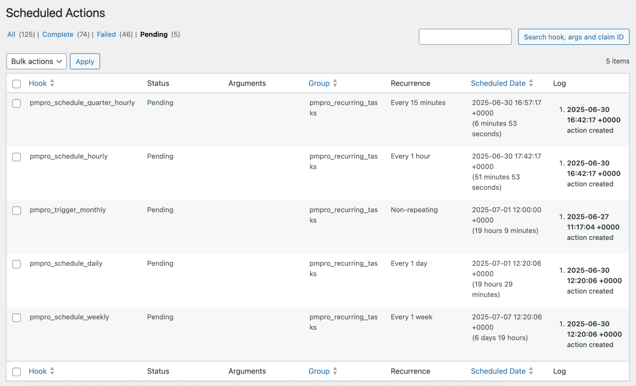Click the Apply button
The width and height of the screenshot is (636, 386).
pyautogui.click(x=85, y=61)
